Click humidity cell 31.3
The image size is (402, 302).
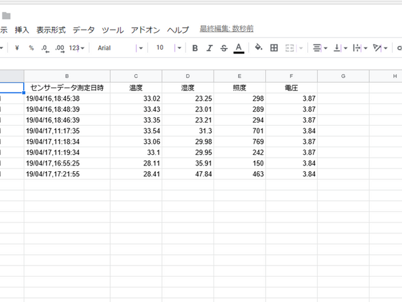188,131
